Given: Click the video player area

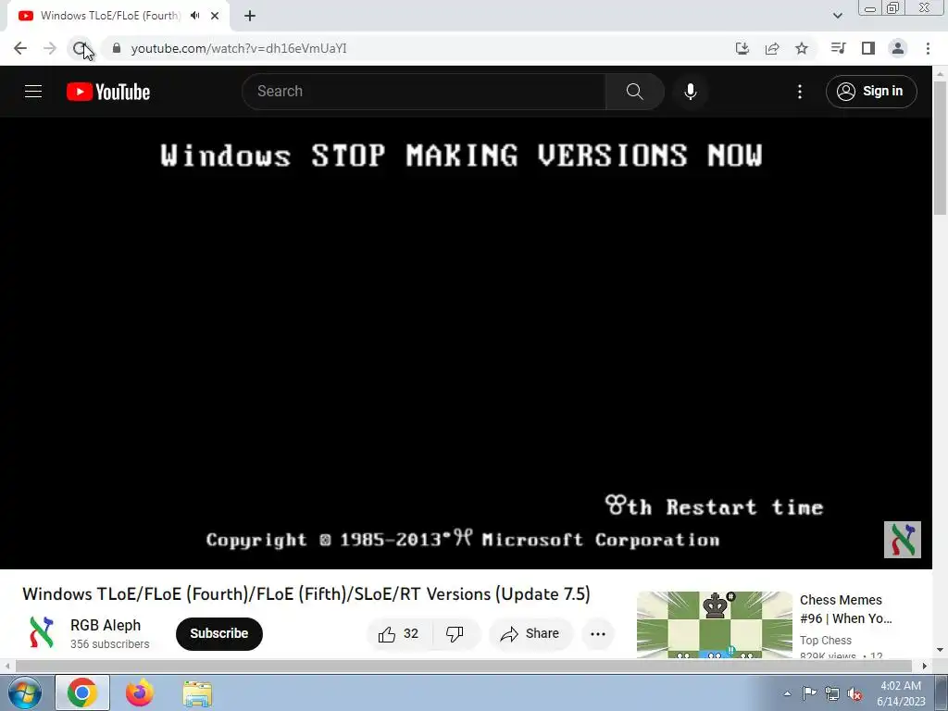Looking at the screenshot, I should click(x=466, y=343).
